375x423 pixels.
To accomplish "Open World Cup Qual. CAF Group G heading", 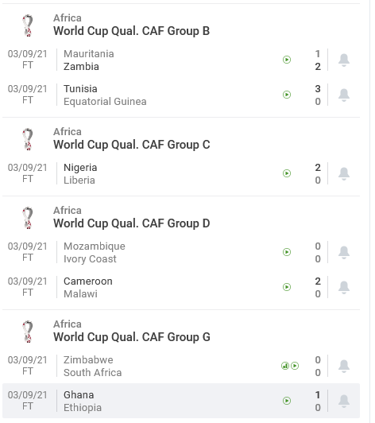I will (x=132, y=337).
